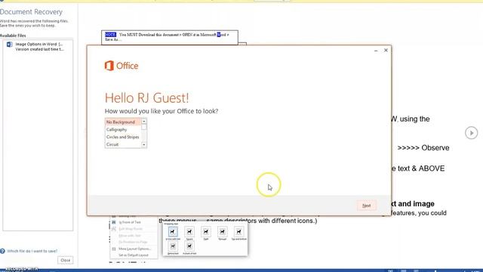
Task: Open recovered file Image Options in Word
Action: pos(38,47)
